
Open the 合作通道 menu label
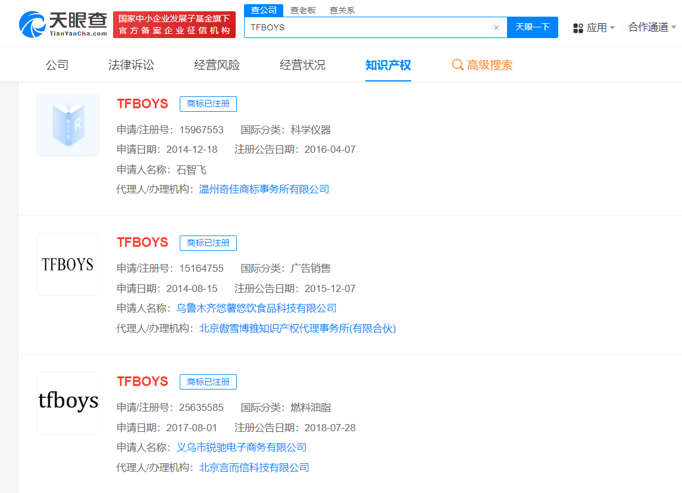pos(648,27)
